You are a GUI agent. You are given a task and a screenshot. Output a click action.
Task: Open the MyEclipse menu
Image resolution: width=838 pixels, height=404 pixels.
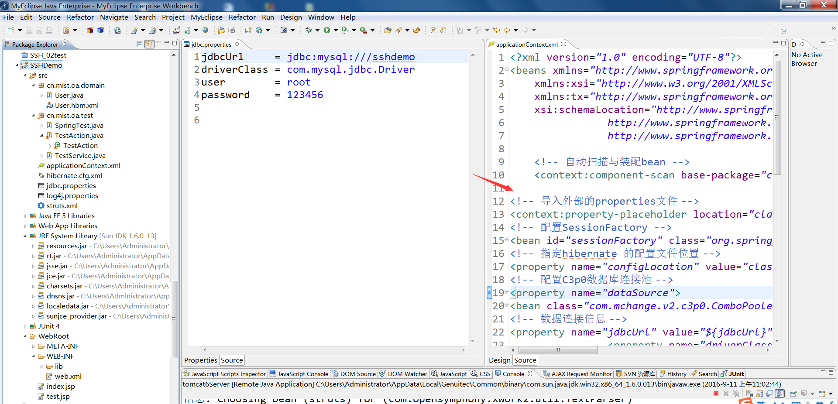pyautogui.click(x=206, y=17)
